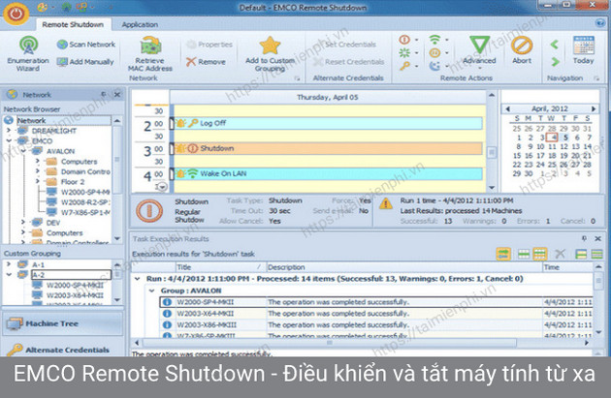Click orange grouping toggle in results toolbar
The width and height of the screenshot is (611, 398).
click(503, 254)
